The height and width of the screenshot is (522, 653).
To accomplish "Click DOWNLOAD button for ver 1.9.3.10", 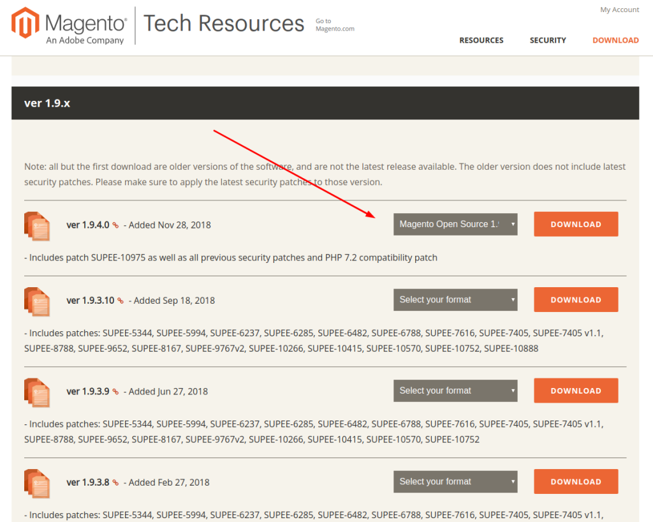I will pos(575,299).
